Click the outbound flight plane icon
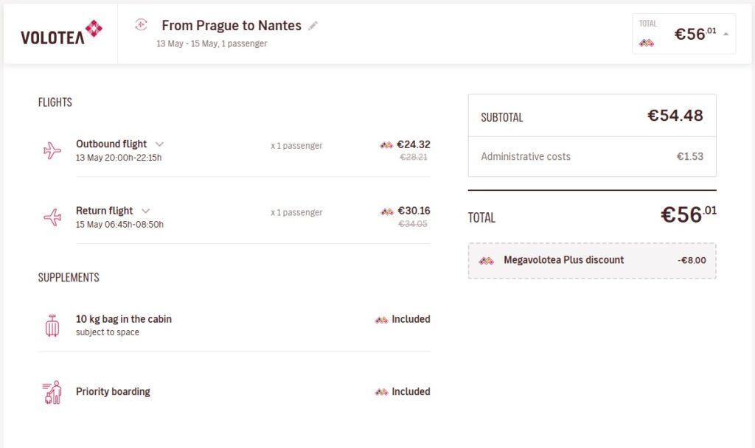 point(52,150)
